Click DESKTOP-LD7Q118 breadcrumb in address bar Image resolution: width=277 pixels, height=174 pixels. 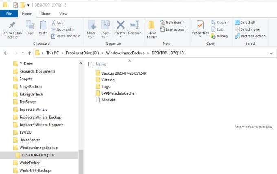coord(168,53)
